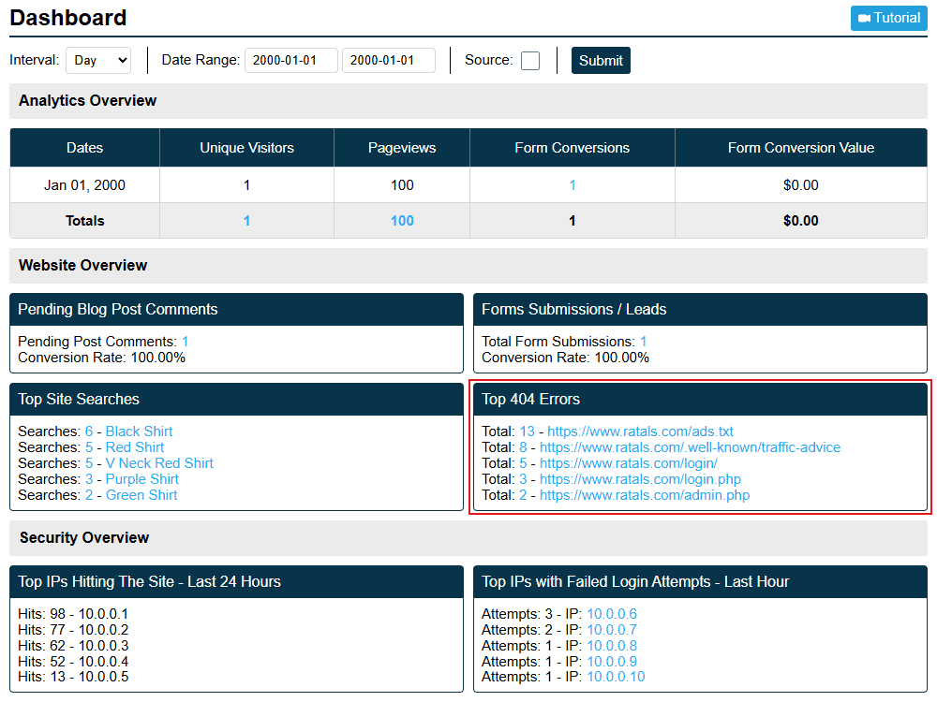Open the V Neck Red Shirt search link
Viewport: 937px width, 702px height.
tap(159, 463)
